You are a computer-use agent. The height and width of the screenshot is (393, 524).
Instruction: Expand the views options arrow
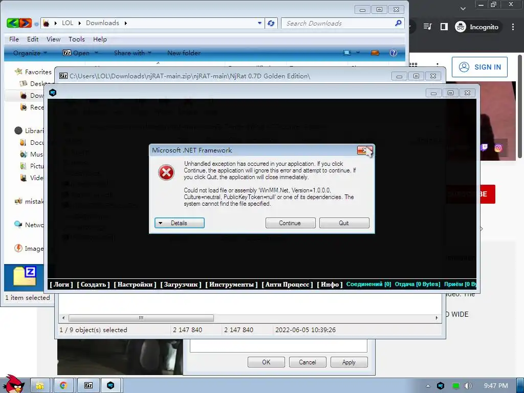tap(358, 53)
